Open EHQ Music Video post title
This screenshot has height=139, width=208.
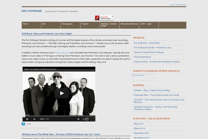(x=47, y=34)
